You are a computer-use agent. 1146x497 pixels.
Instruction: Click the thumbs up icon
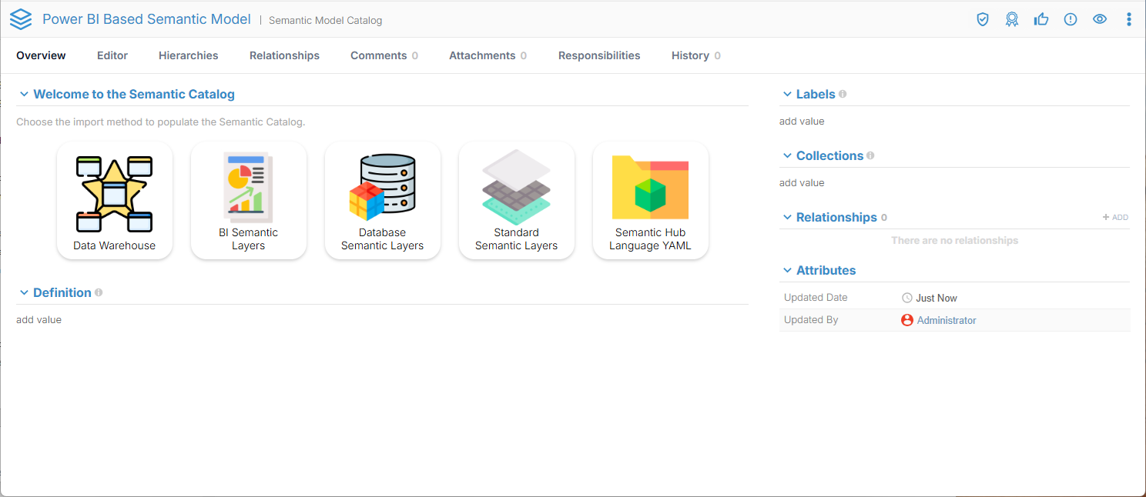[1041, 19]
